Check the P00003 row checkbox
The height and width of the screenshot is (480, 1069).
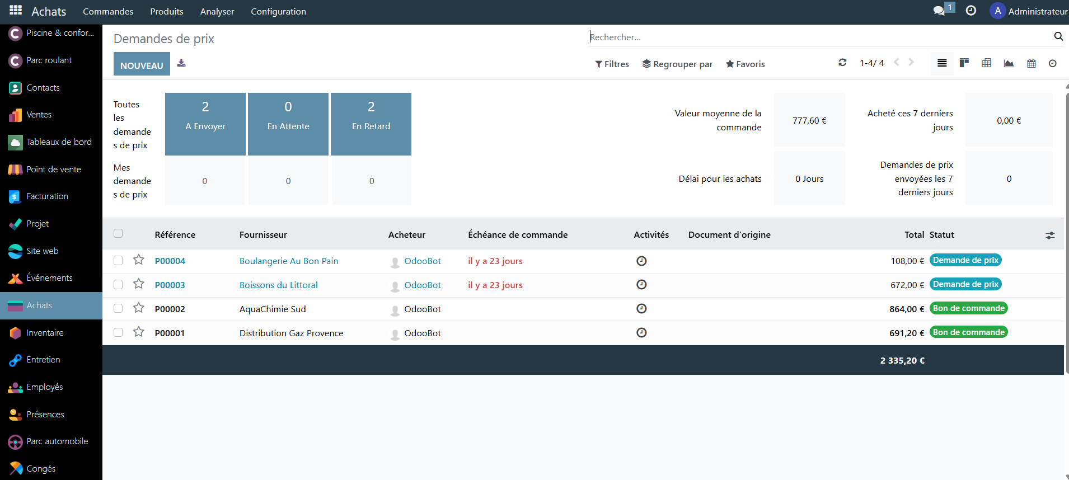[x=118, y=284]
